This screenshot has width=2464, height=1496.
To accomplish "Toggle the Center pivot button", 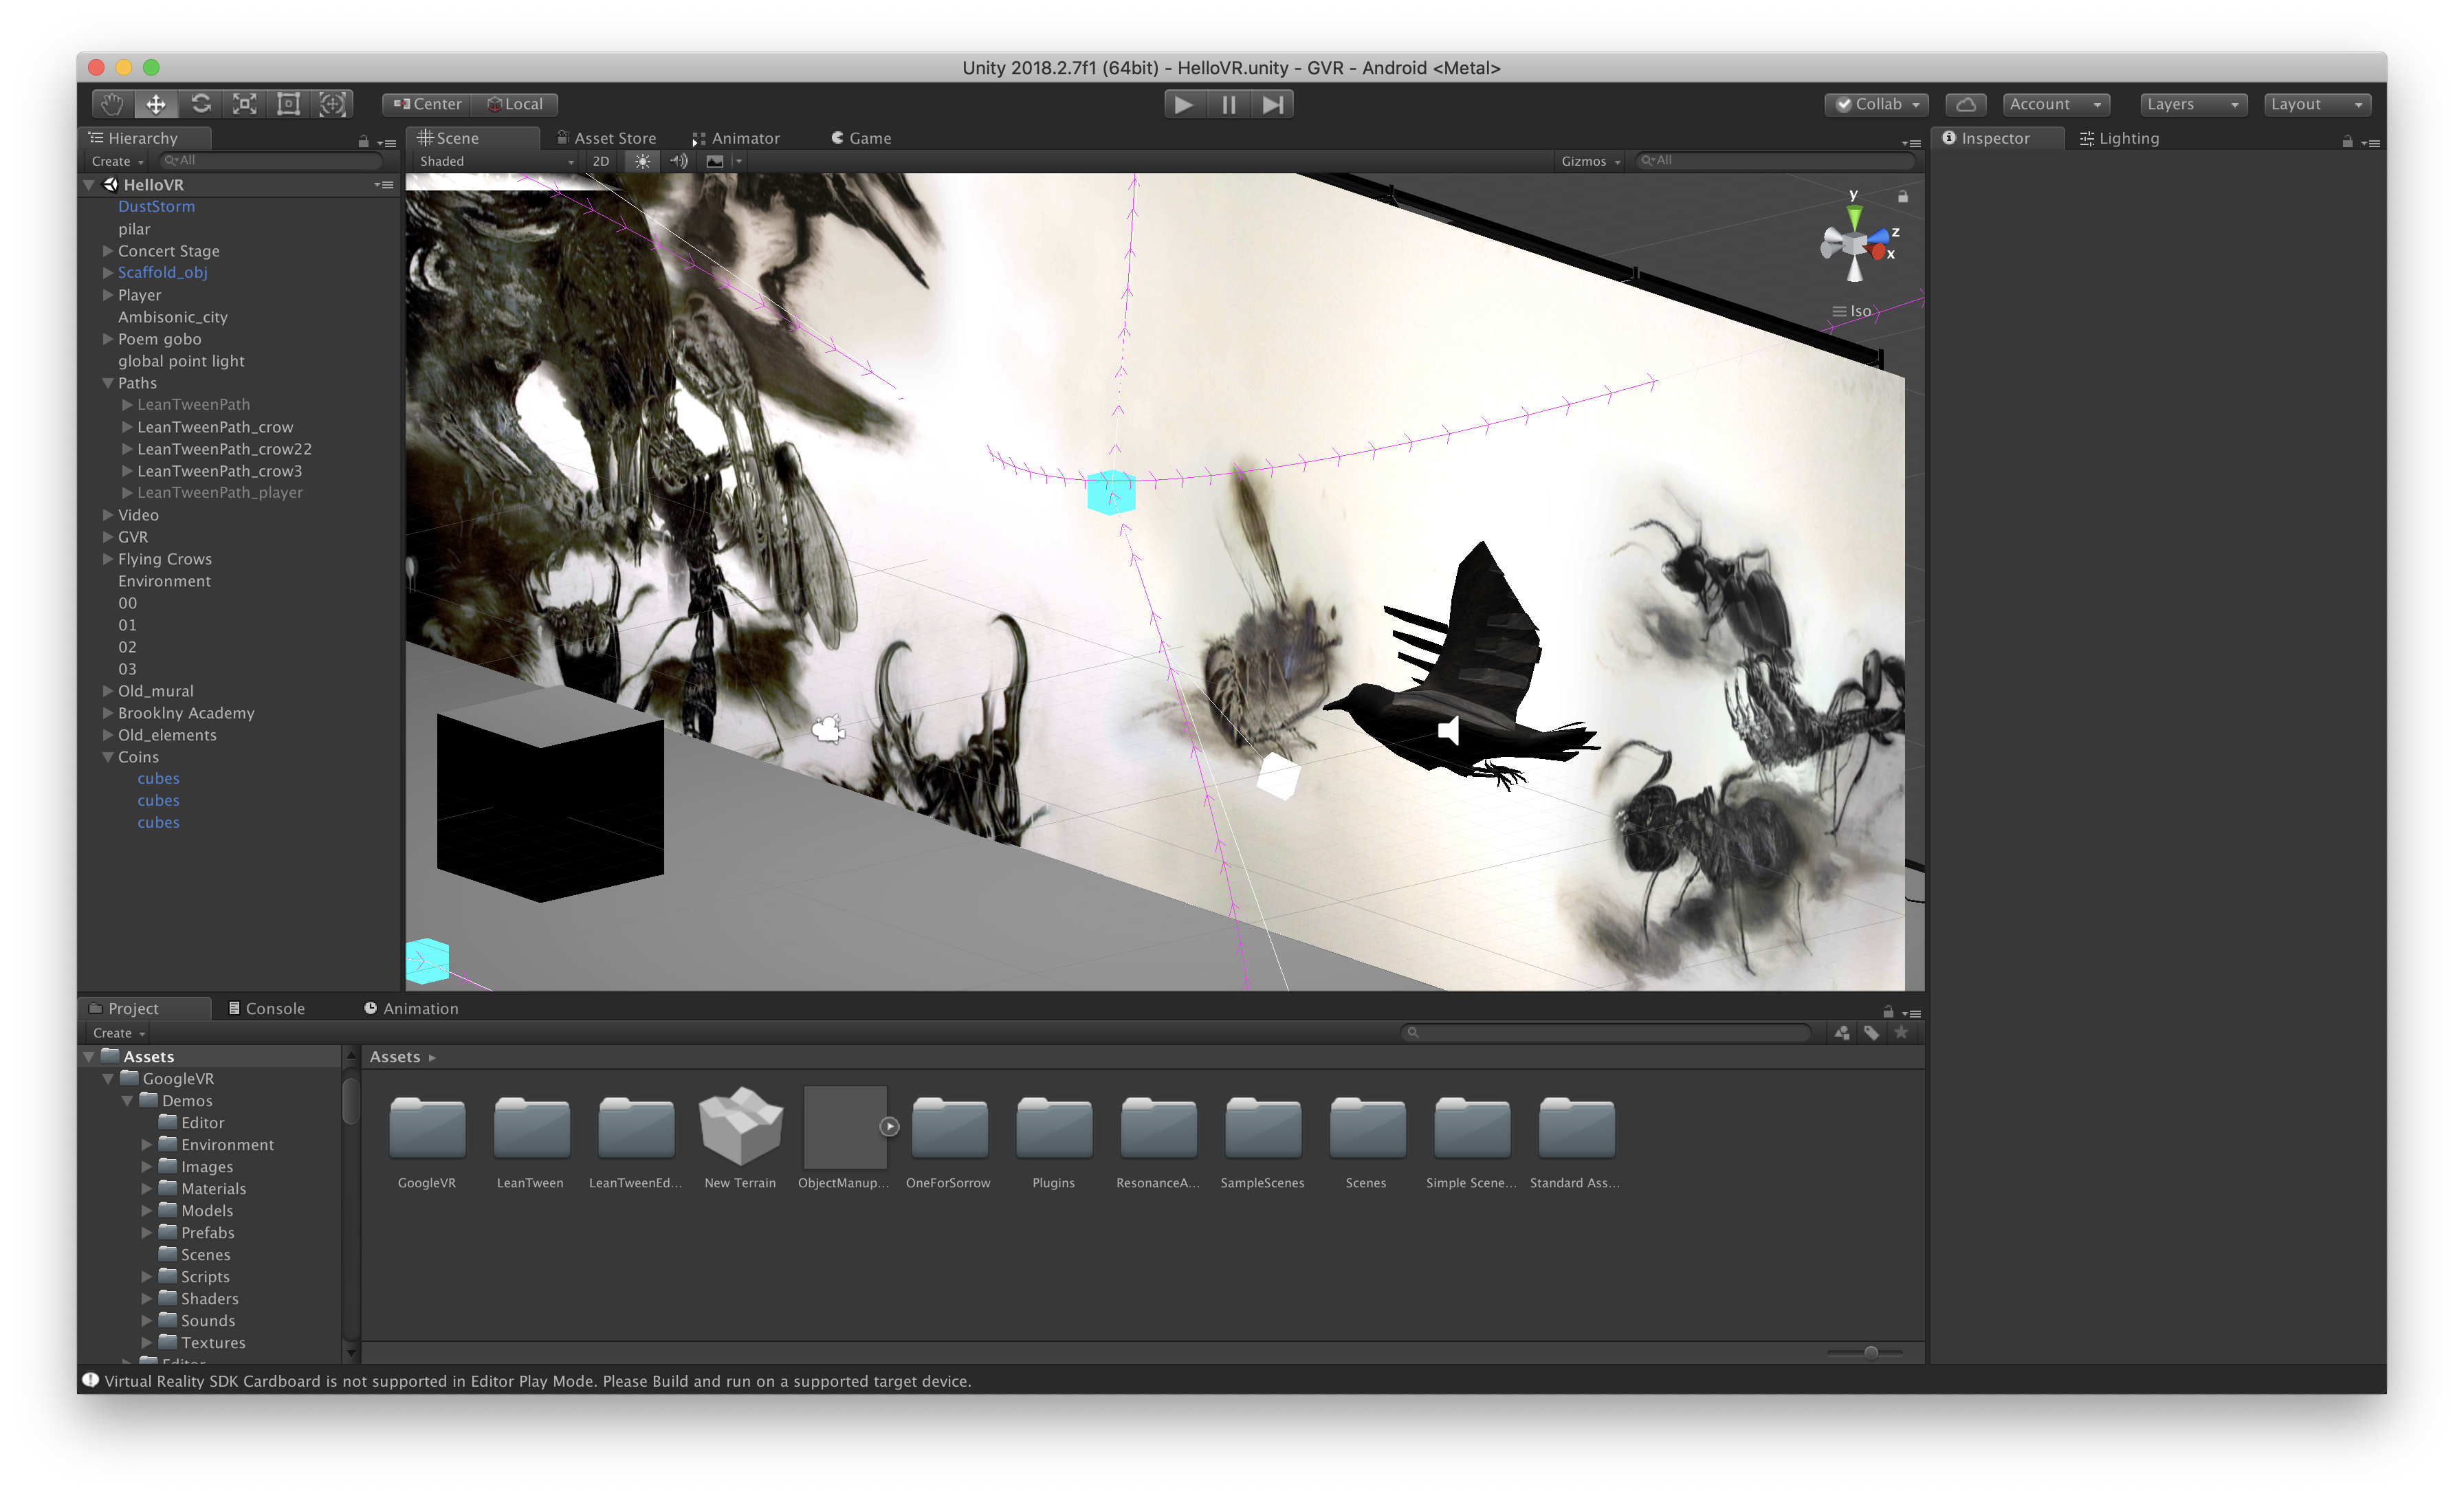I will coord(427,104).
